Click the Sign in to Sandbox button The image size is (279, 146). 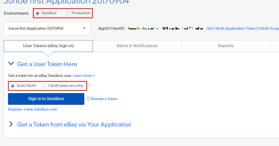click(x=46, y=99)
